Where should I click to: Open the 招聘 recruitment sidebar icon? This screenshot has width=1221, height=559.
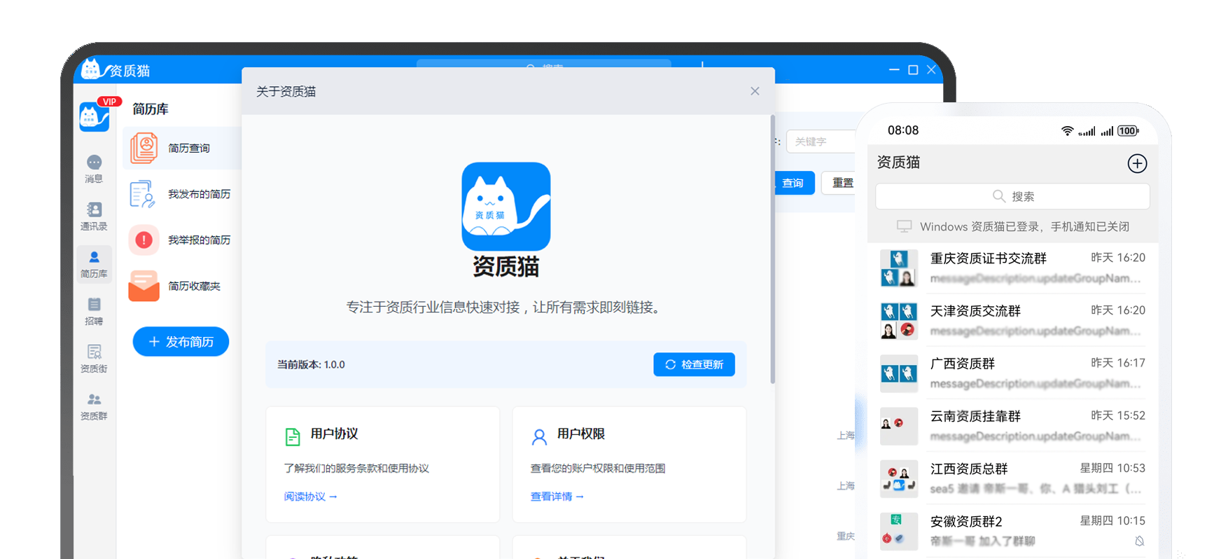(94, 311)
